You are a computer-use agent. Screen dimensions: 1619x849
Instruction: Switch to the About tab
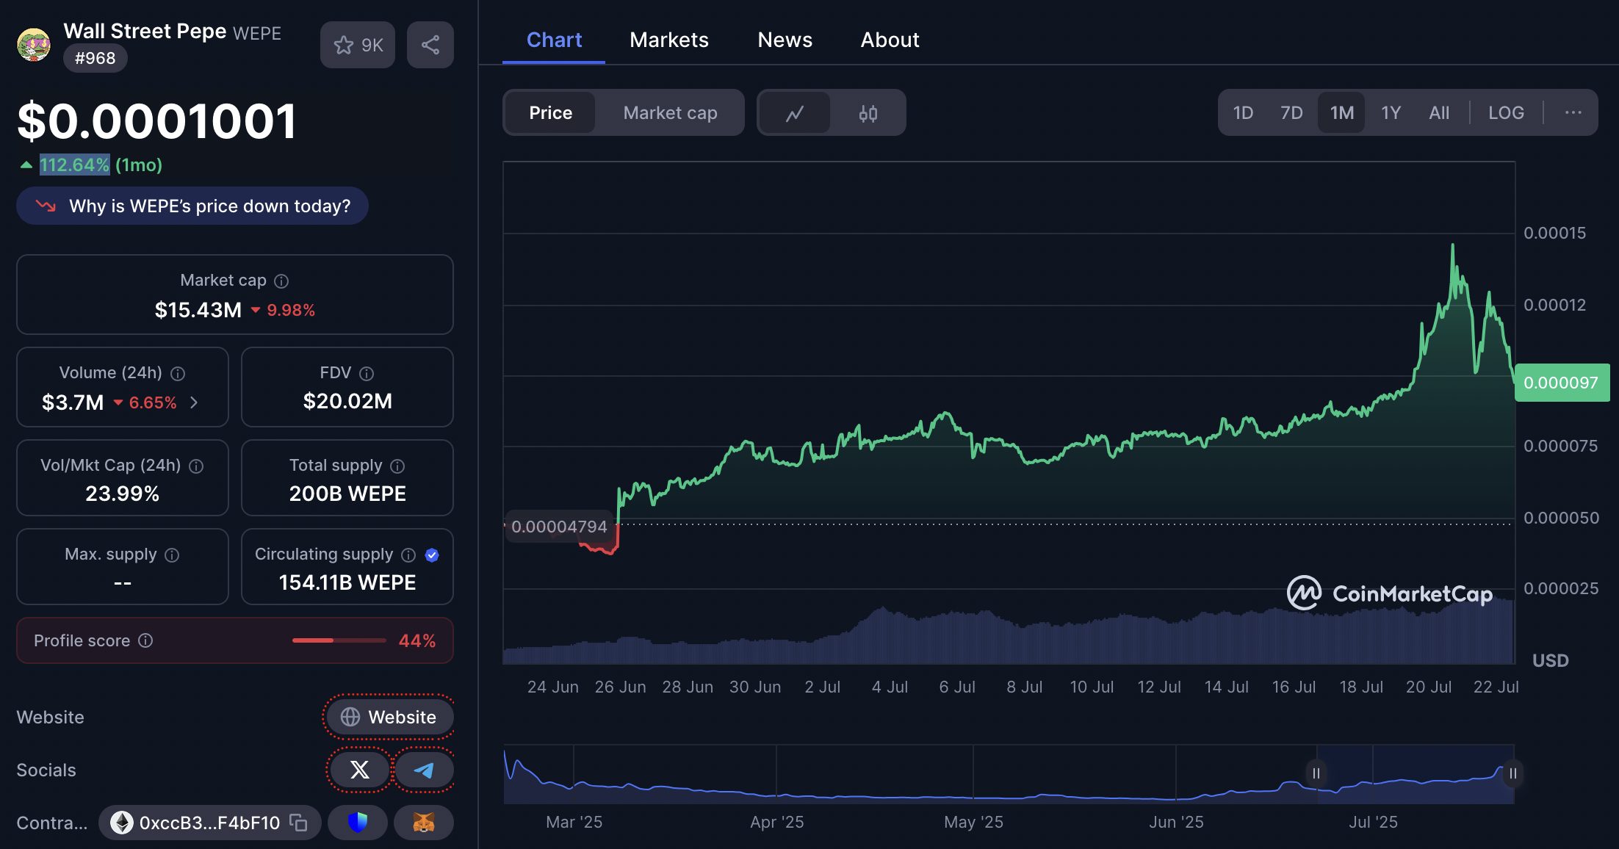(x=890, y=40)
